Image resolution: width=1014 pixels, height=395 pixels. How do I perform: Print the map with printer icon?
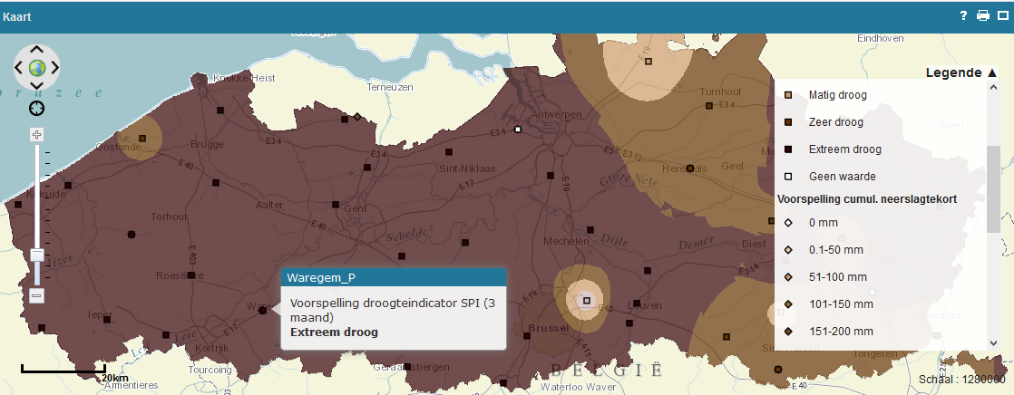pyautogui.click(x=982, y=16)
